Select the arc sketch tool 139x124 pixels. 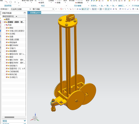click(6, 2)
